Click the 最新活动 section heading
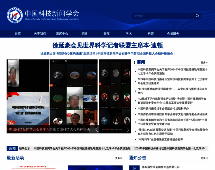215x170 pixels. point(15,158)
